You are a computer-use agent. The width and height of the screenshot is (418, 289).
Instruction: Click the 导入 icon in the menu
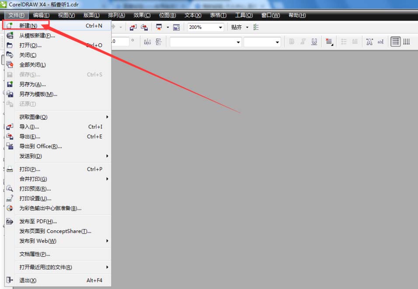click(10, 127)
